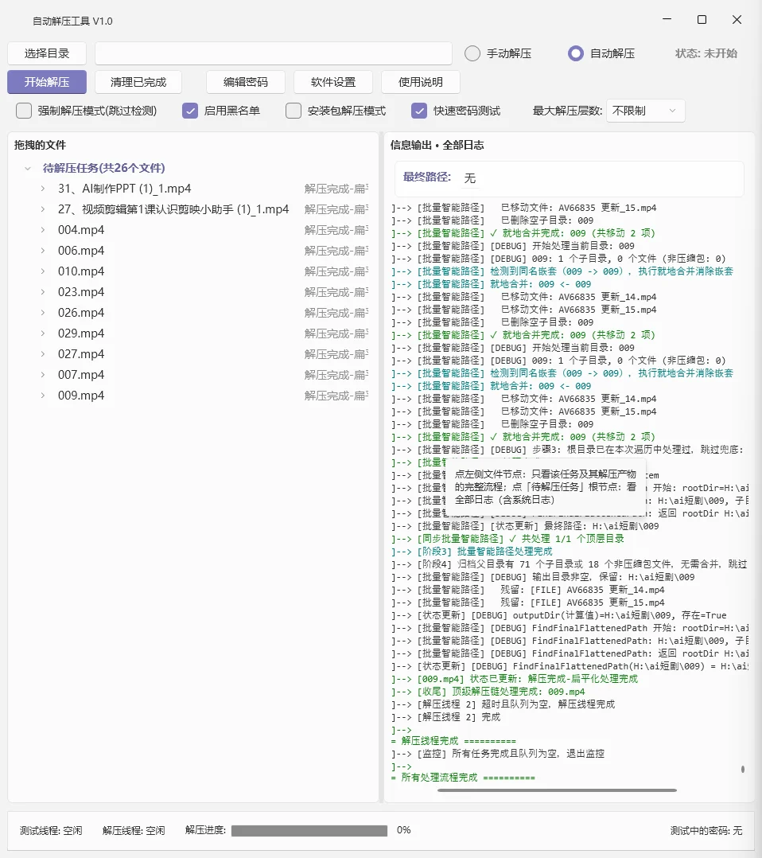762x858 pixels.
Task: Click the 最终路径 value 无
Action: tap(470, 177)
